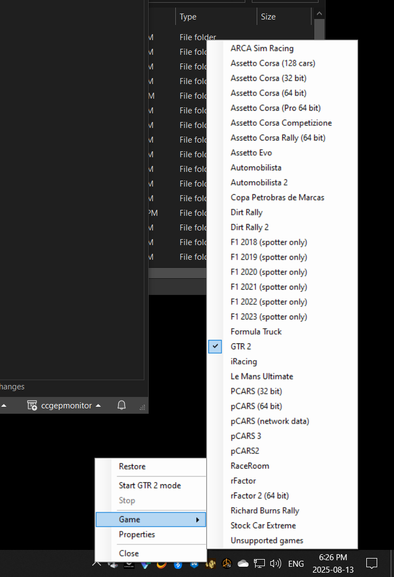394x577 pixels.
Task: Select F1 2023 (spotter only)
Action: [282, 317]
